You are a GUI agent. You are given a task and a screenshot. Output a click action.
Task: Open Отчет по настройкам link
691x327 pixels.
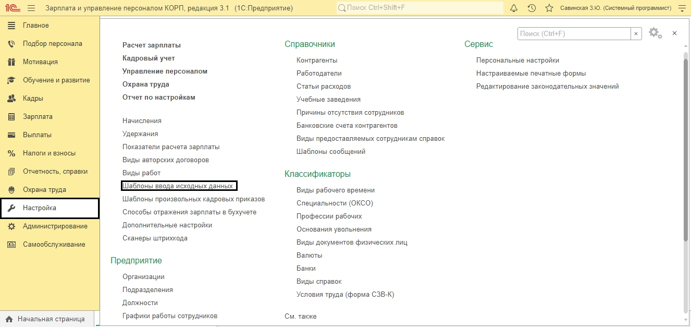coord(159,98)
